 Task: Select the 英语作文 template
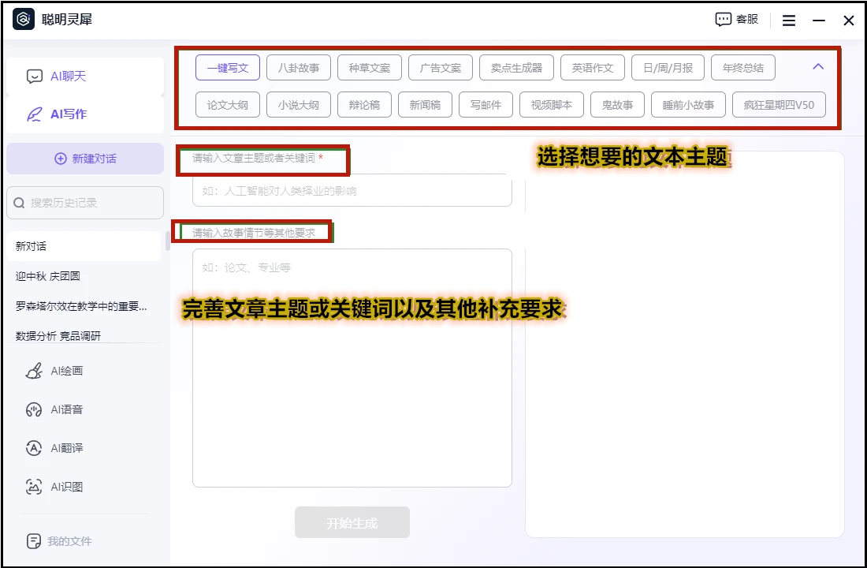[x=593, y=68]
